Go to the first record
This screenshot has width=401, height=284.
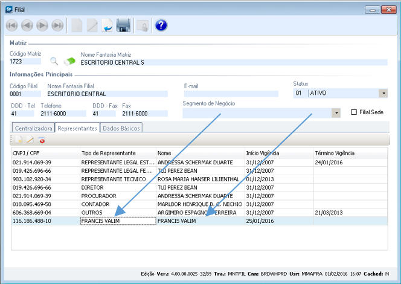coord(12,25)
